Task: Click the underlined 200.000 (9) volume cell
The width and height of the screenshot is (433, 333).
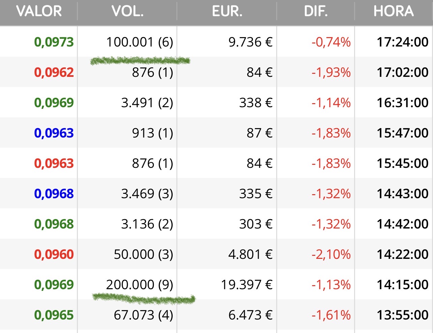Action: tap(140, 285)
